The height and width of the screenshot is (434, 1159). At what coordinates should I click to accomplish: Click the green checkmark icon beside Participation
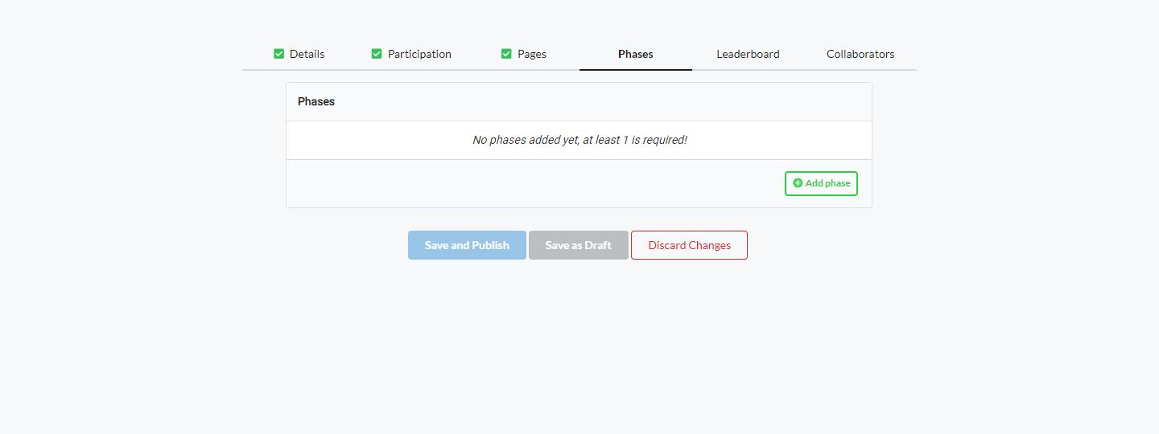coord(376,54)
